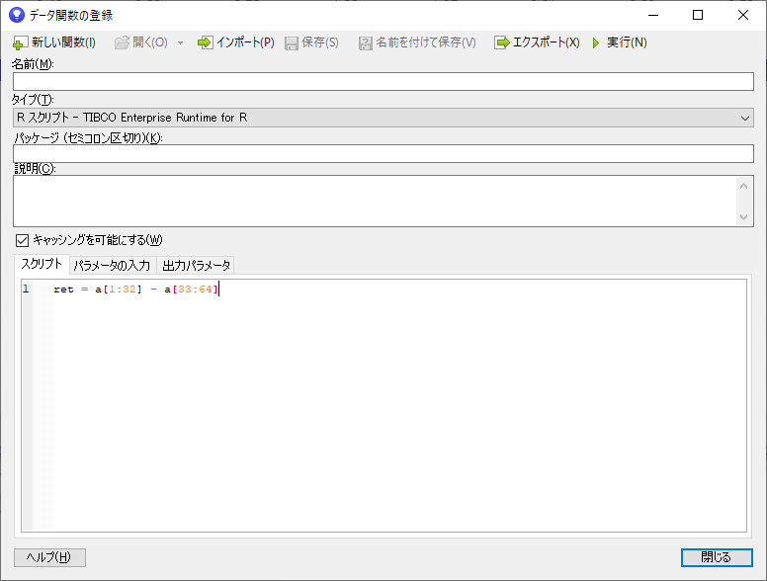This screenshot has height=581, width=767.
Task: Click the description box scroll-up arrow
Action: click(x=744, y=186)
